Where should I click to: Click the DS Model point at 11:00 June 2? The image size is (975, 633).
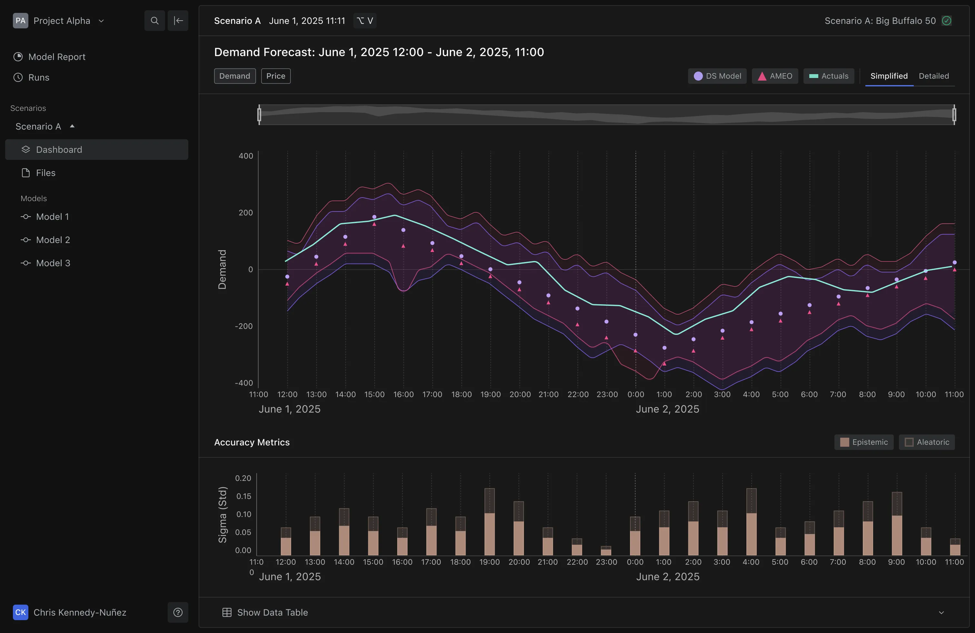954,262
